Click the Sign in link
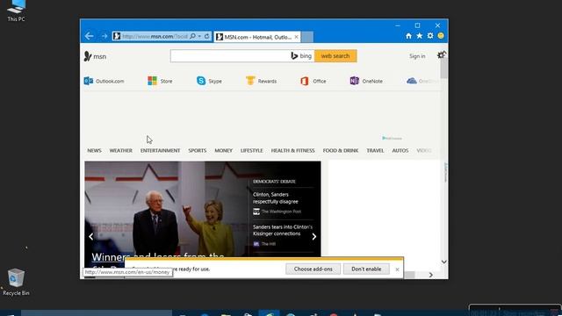 tap(417, 56)
